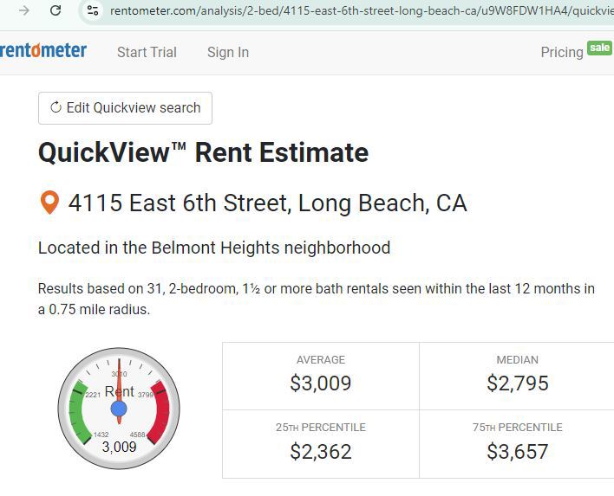Click the 75th Percentile $3,657 cell

[x=518, y=443]
